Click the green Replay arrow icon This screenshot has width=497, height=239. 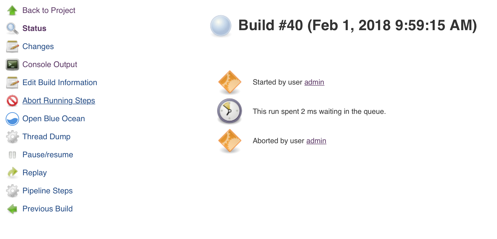12,173
